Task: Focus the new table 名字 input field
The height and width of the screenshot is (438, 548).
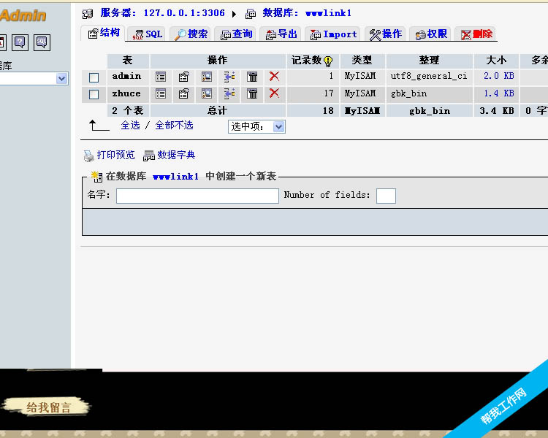Action: 197,196
